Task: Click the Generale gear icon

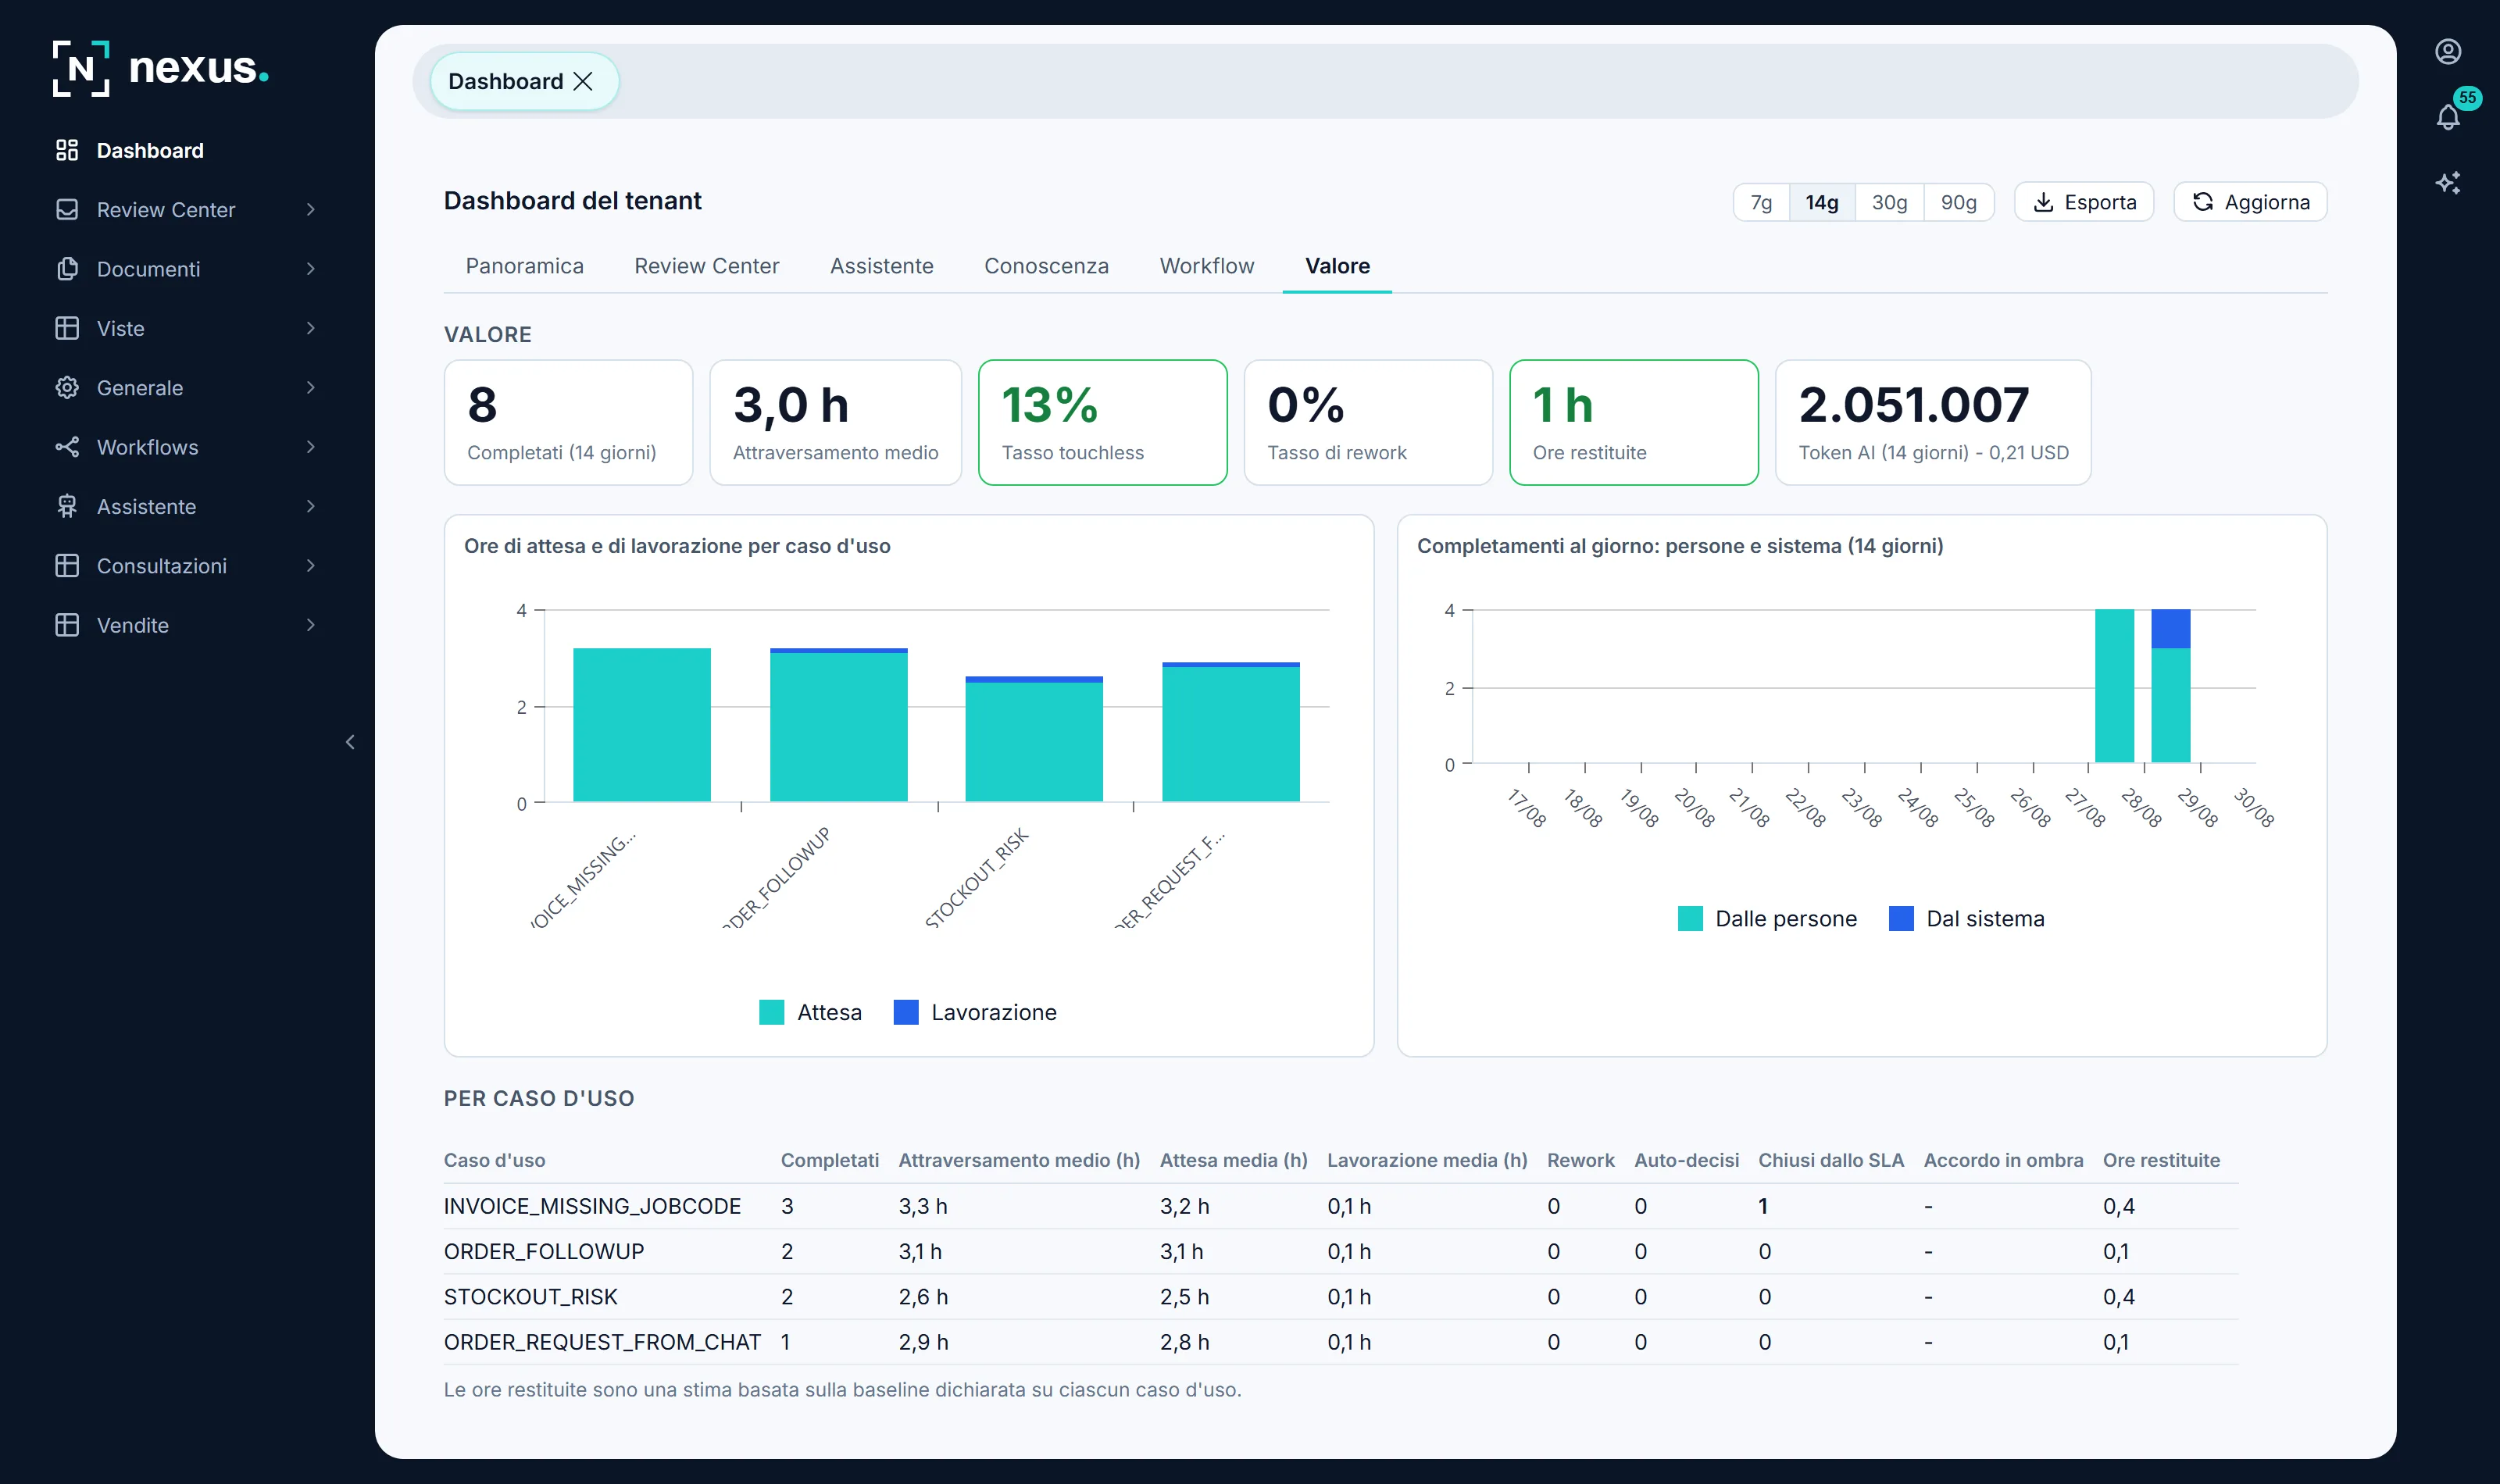Action: tap(67, 387)
